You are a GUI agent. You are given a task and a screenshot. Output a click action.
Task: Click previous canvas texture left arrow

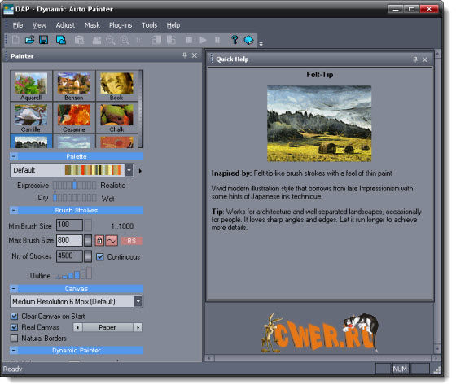(77, 327)
